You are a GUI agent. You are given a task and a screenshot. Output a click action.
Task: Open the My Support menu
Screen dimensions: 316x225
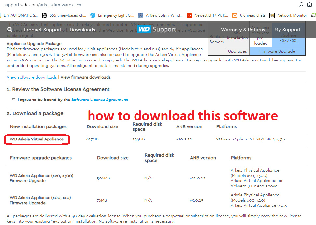pyautogui.click(x=288, y=30)
